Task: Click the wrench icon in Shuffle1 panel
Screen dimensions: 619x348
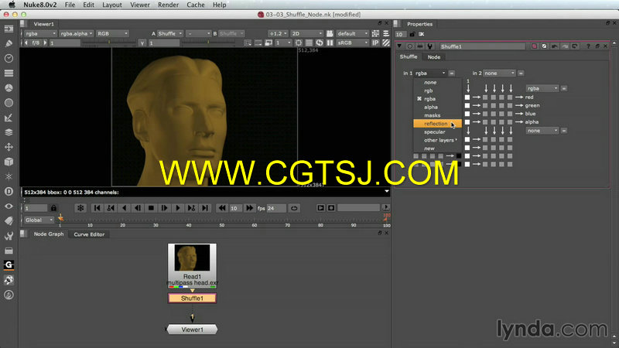Action: [x=430, y=46]
